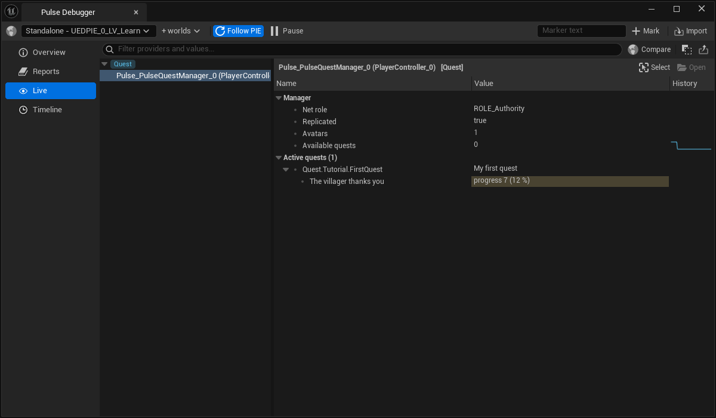
Task: Click the Filter providers and values search box
Action: click(363, 49)
